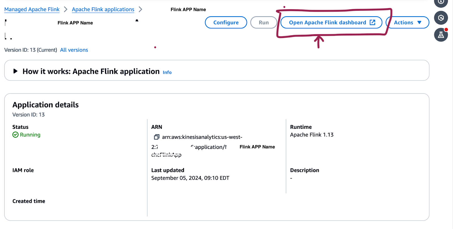This screenshot has width=453, height=229.
Task: Click the IAM role label
Action: pos(23,170)
